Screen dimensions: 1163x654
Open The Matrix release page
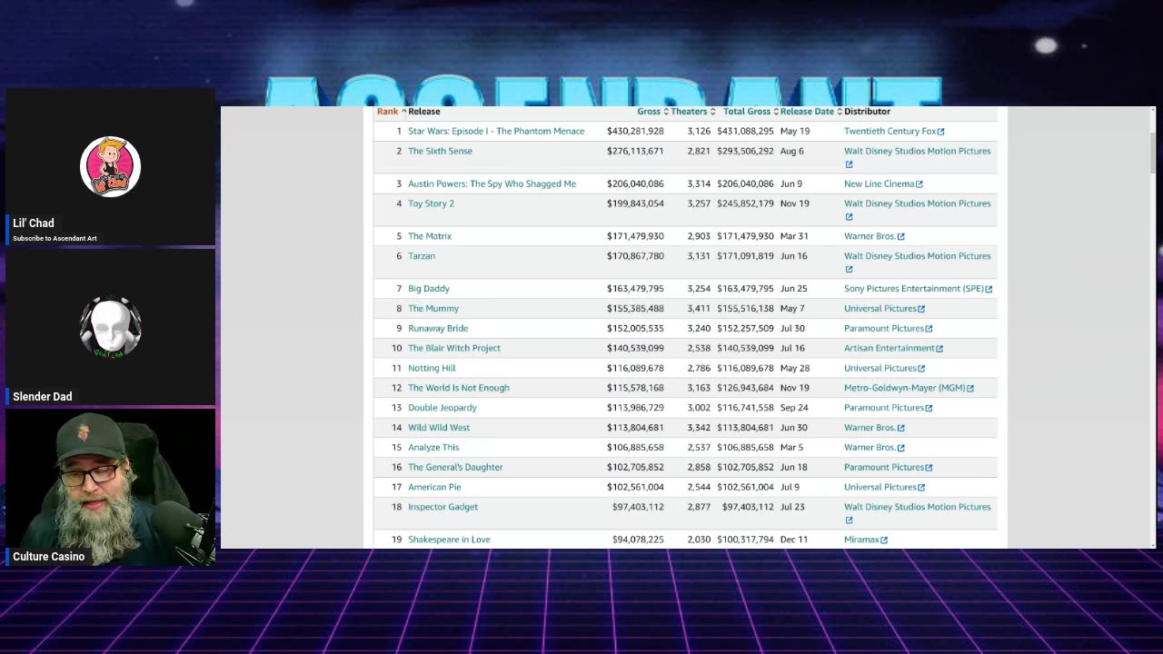430,236
